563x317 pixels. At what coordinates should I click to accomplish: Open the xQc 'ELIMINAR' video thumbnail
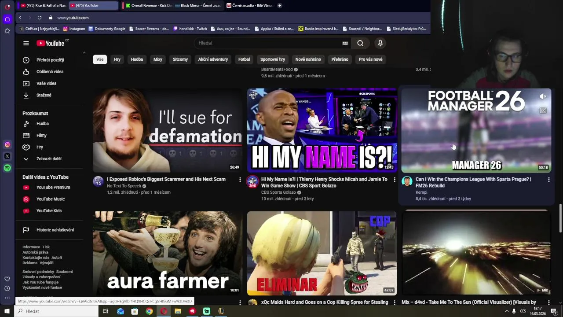point(322,253)
